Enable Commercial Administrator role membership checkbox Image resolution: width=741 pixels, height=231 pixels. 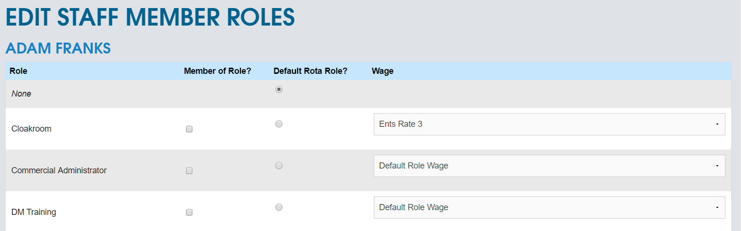pos(189,170)
